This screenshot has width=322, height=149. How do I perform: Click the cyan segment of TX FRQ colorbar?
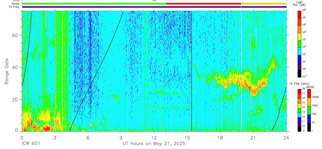pos(300,115)
